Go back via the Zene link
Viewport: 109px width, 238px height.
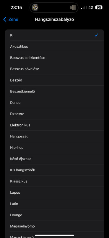pyautogui.click(x=13, y=19)
